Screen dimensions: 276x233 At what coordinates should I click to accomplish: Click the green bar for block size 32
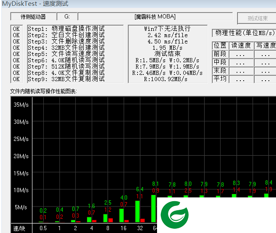pyautogui.click(x=138, y=211)
